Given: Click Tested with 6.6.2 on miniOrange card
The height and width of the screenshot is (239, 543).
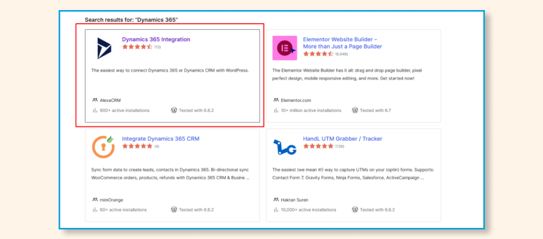Looking at the screenshot, I should [x=196, y=209].
